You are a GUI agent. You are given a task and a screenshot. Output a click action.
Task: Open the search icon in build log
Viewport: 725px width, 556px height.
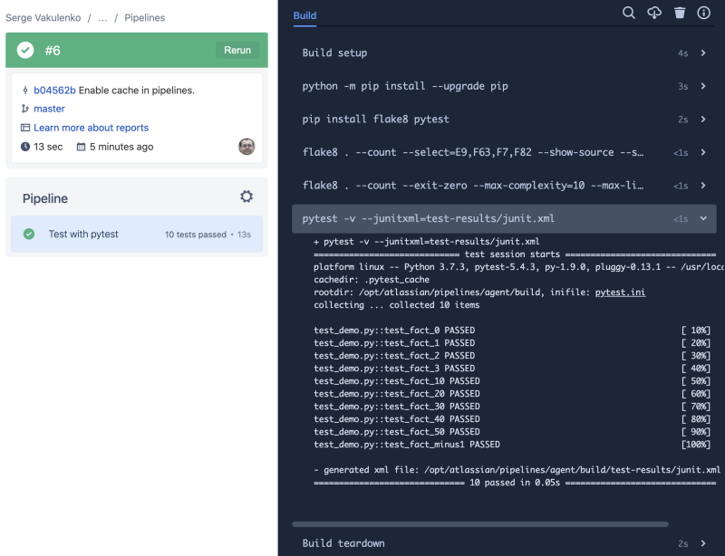[629, 13]
